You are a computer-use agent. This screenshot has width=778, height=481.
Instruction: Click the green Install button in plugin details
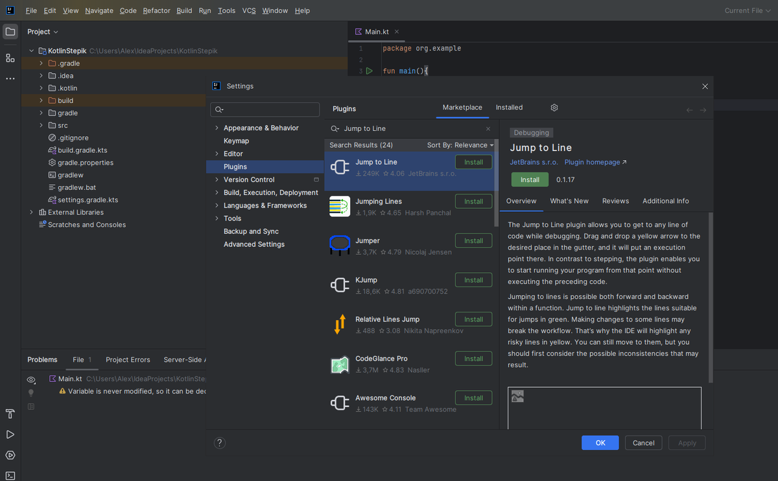pyautogui.click(x=530, y=180)
